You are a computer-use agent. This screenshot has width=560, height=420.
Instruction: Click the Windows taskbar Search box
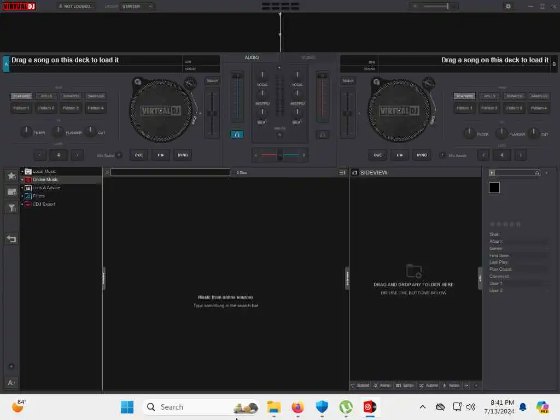pos(201,407)
